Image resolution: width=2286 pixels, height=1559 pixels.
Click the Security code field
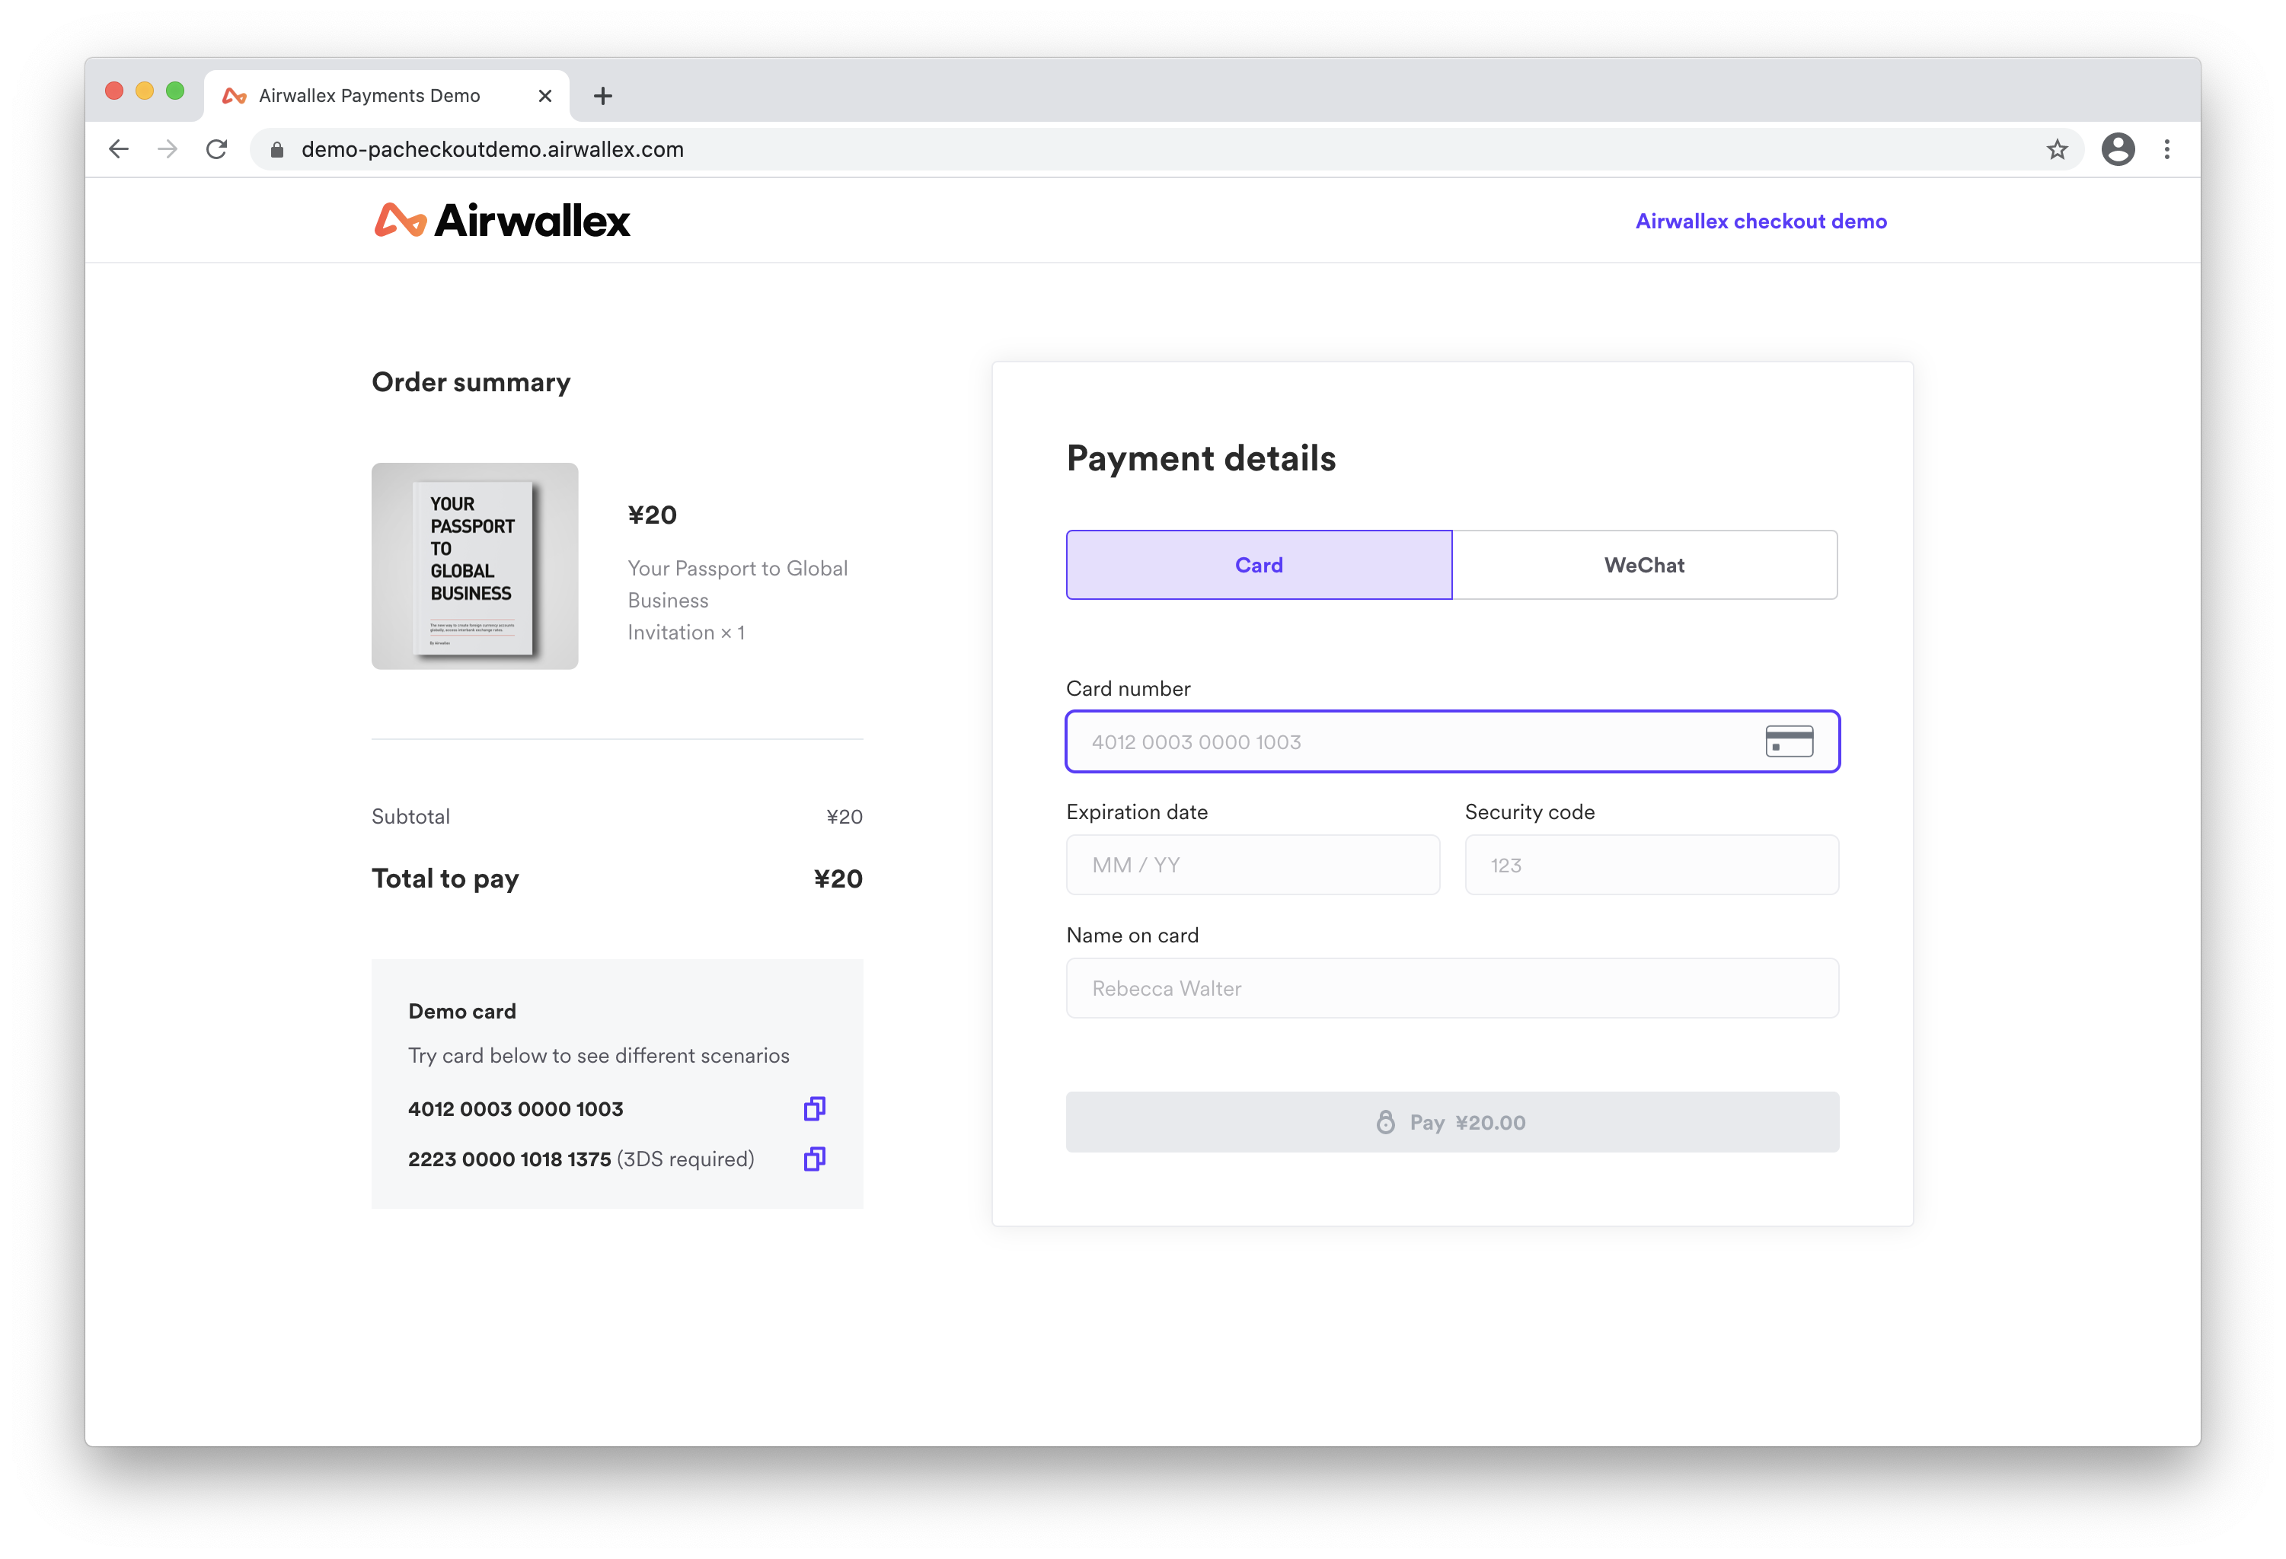1651,865
